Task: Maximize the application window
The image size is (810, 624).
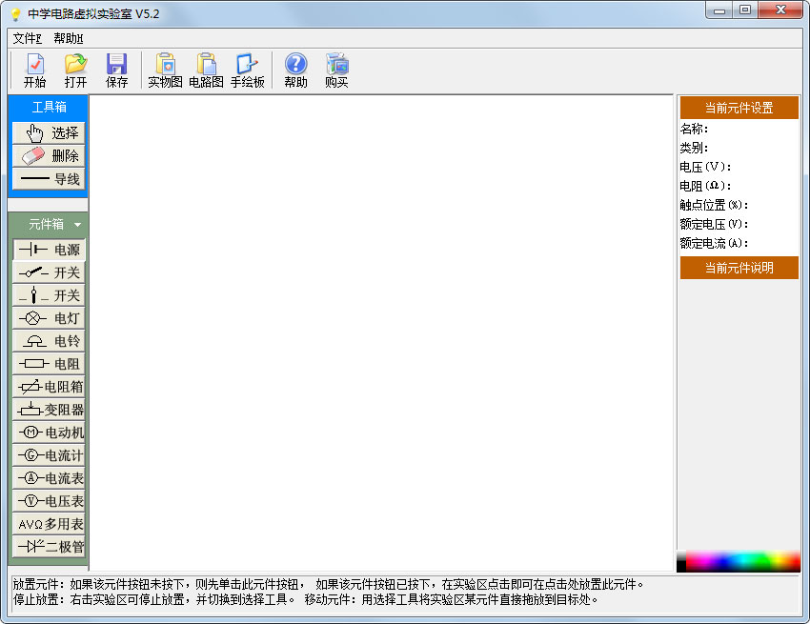Action: [x=745, y=10]
